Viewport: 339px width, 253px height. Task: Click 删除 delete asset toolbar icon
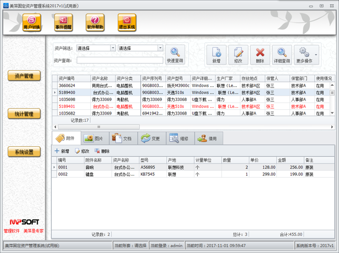(x=260, y=55)
